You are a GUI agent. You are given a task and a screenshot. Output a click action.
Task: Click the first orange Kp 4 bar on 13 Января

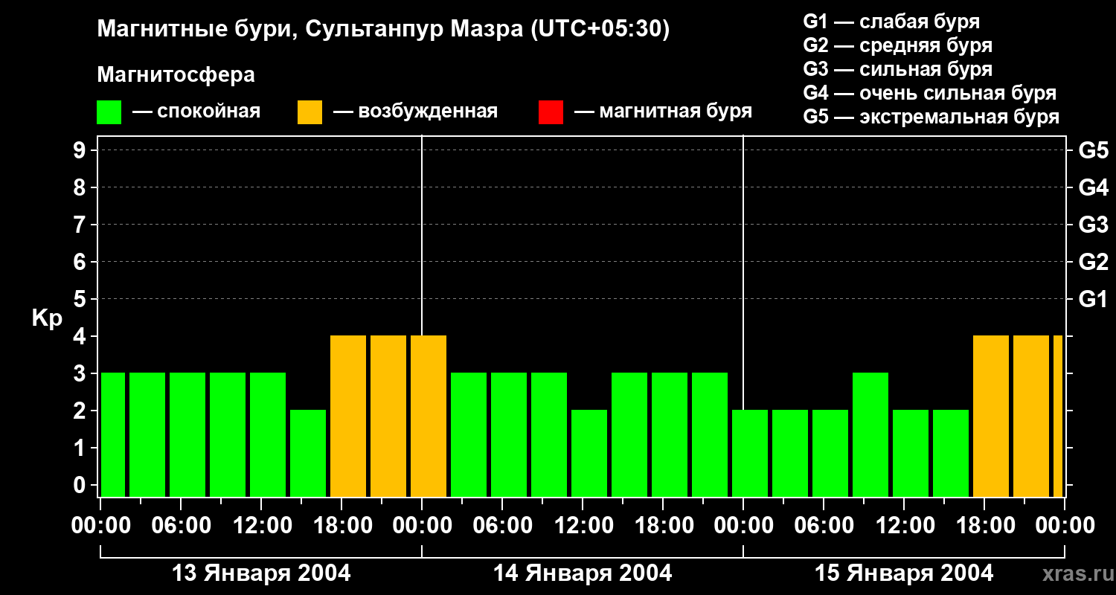[x=348, y=416]
